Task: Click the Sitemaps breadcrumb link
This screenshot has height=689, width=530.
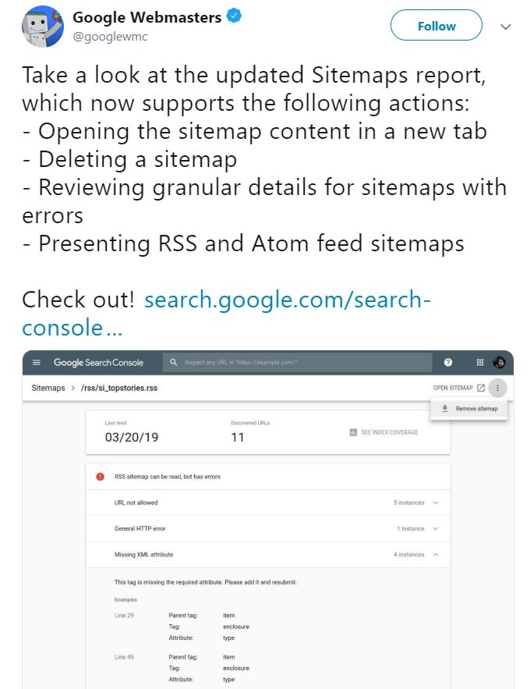Action: [x=47, y=388]
